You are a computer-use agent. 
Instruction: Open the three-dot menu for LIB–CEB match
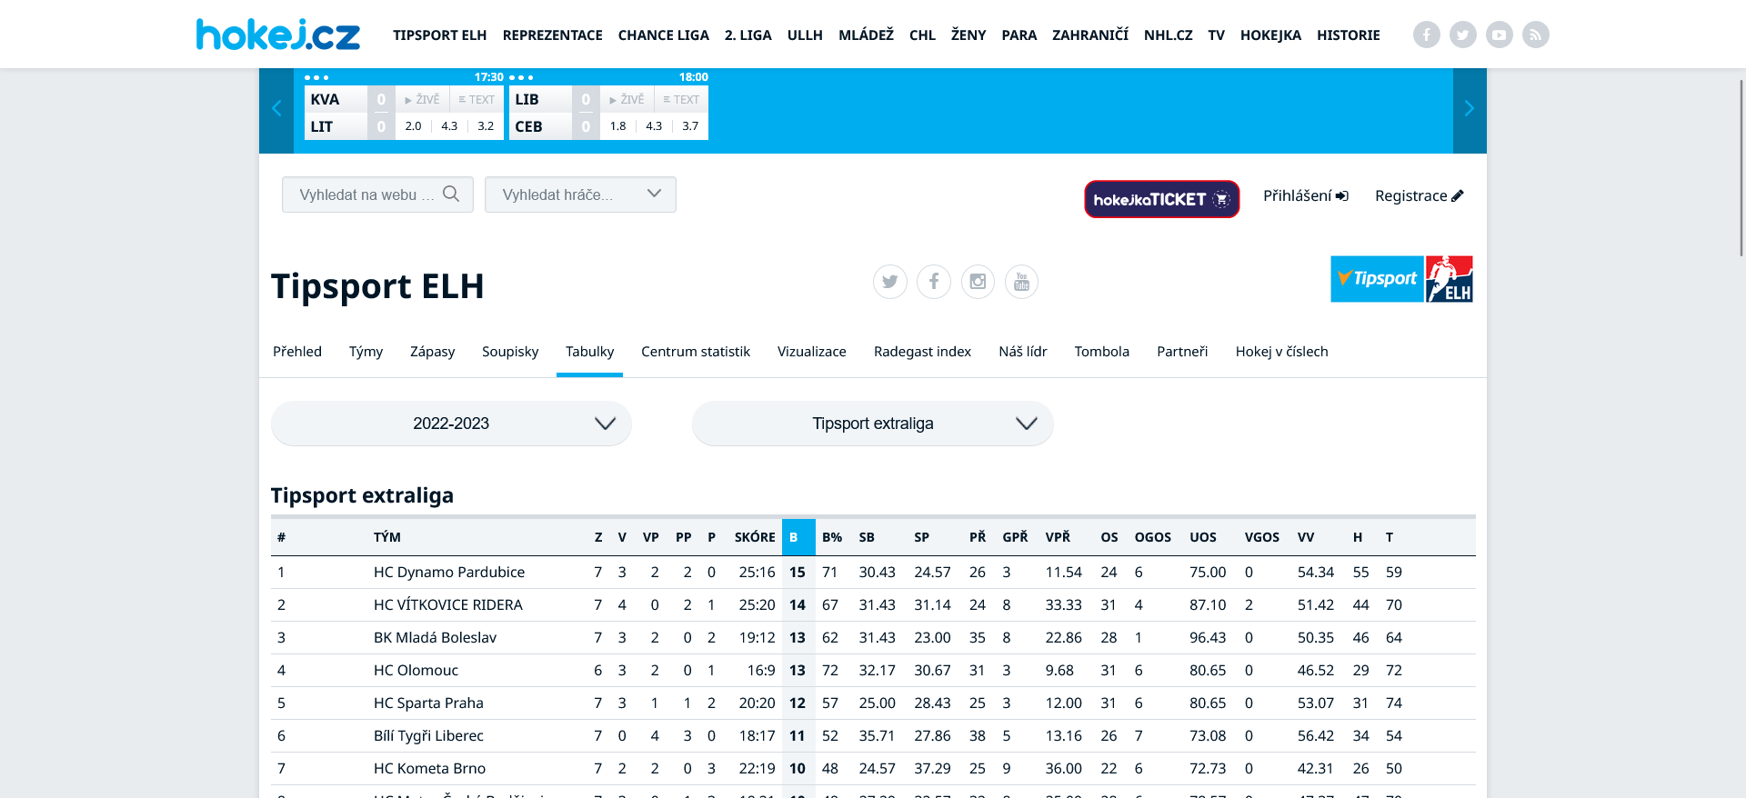pyautogui.click(x=521, y=77)
